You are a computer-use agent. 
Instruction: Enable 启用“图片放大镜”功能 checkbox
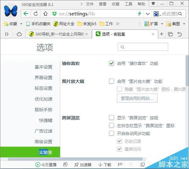tap(112, 81)
